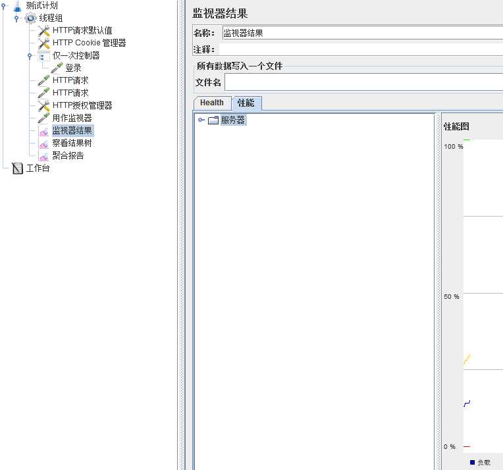The height and width of the screenshot is (470, 503).
Task: Click the 文件名 input field
Action: (364, 82)
